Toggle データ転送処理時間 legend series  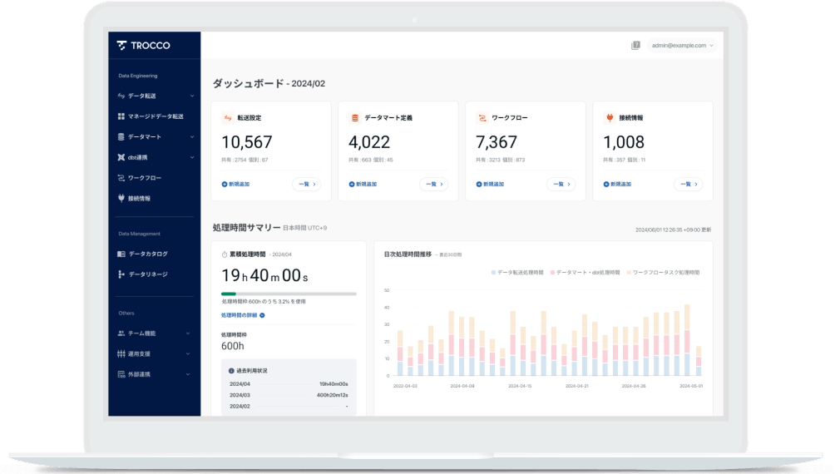[516, 273]
